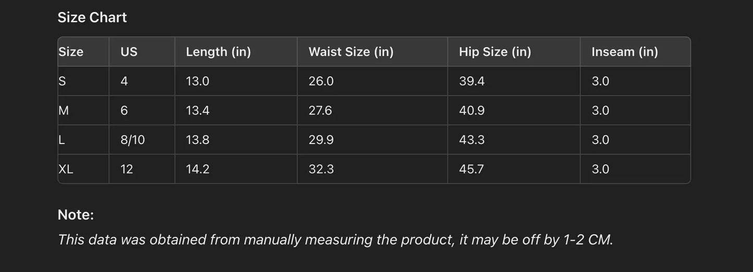Select the US size 12 cell
Image resolution: width=753 pixels, height=272 pixels.
tap(127, 169)
